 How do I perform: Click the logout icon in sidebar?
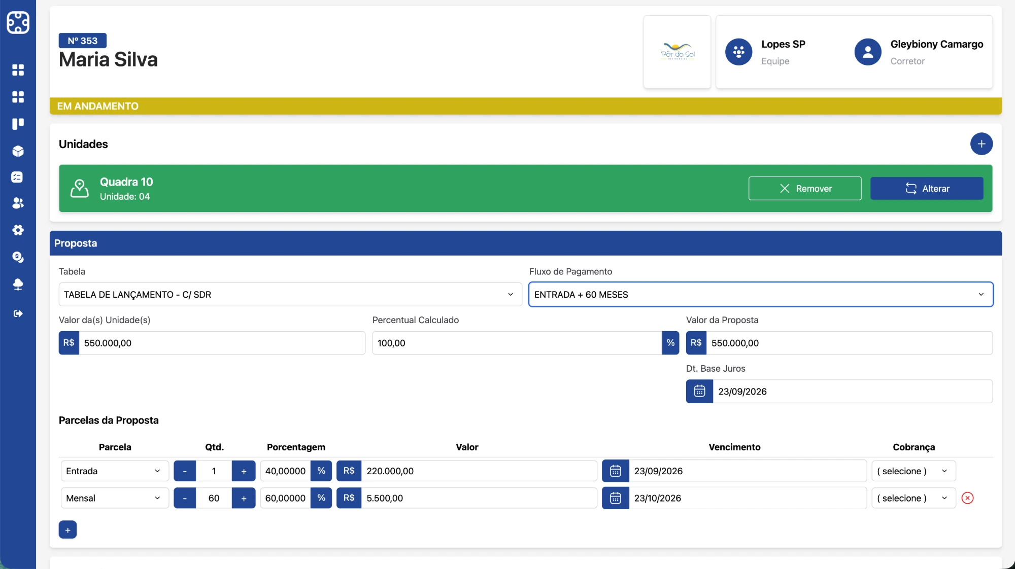(18, 313)
